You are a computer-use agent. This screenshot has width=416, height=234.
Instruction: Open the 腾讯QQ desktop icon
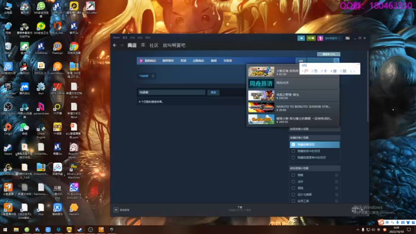pos(24,68)
